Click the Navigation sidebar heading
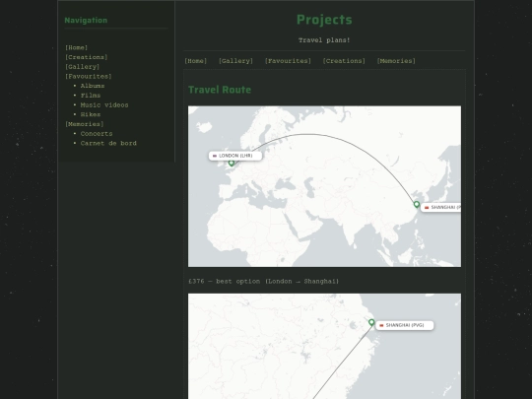532x399 pixels. [x=86, y=21]
